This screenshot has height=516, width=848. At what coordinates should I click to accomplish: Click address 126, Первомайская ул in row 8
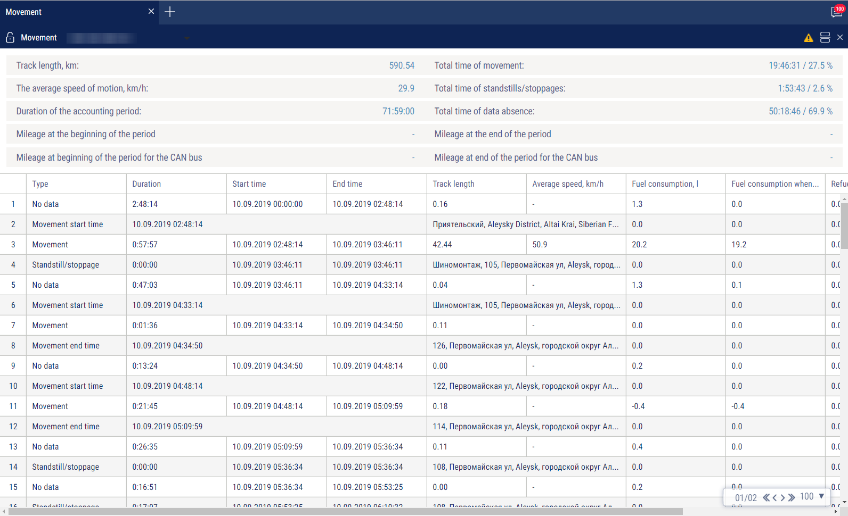click(x=526, y=346)
